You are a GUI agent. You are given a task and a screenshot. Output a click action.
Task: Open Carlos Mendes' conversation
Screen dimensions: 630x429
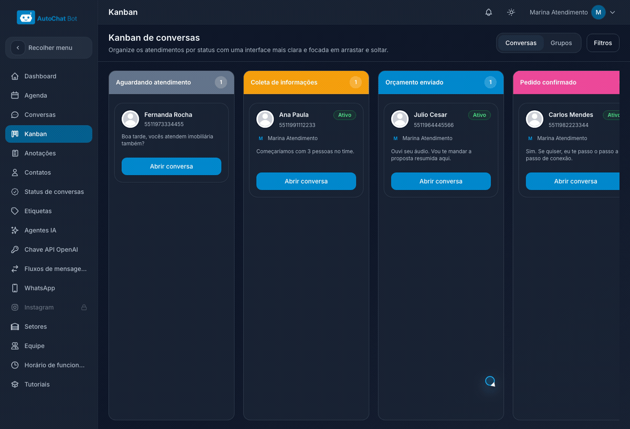pos(573,181)
